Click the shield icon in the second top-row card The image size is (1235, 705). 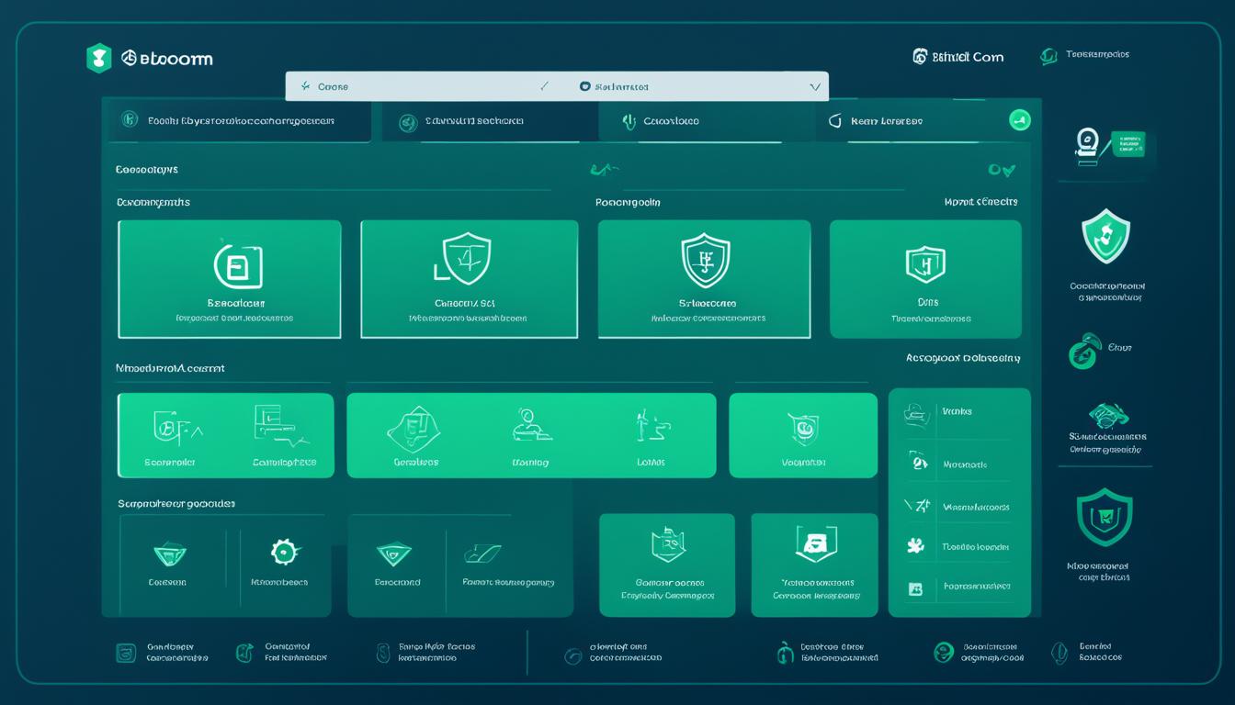467,257
